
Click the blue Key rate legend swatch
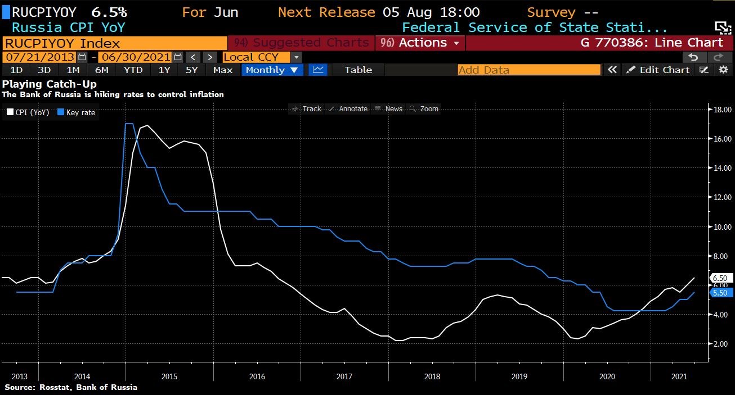tap(61, 112)
